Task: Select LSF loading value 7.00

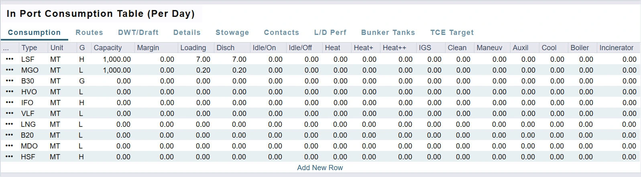Action: click(196, 59)
